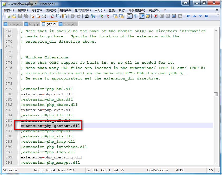Toggle word wrap
Viewport: 222px width, 175px height.
pos(129,16)
